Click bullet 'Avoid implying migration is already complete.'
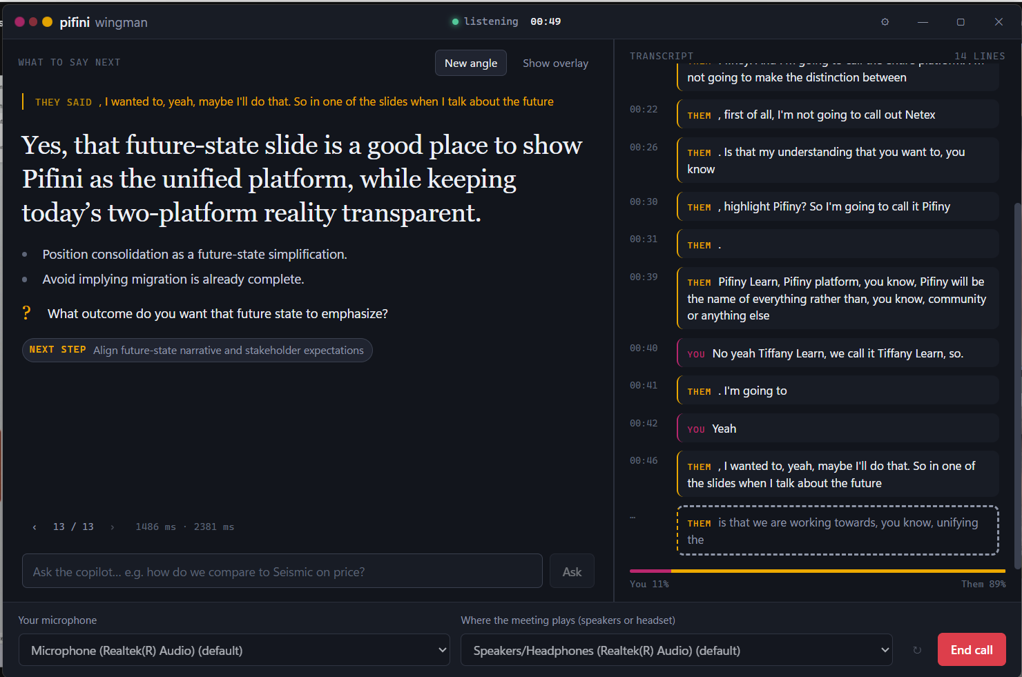 (173, 279)
